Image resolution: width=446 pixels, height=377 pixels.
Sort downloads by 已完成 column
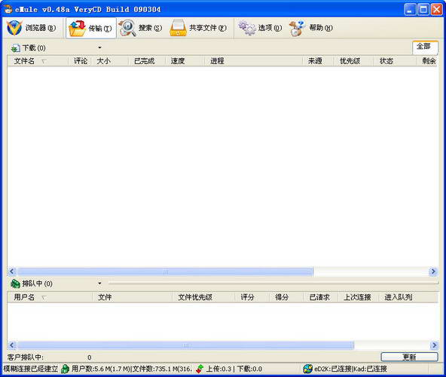pos(146,61)
